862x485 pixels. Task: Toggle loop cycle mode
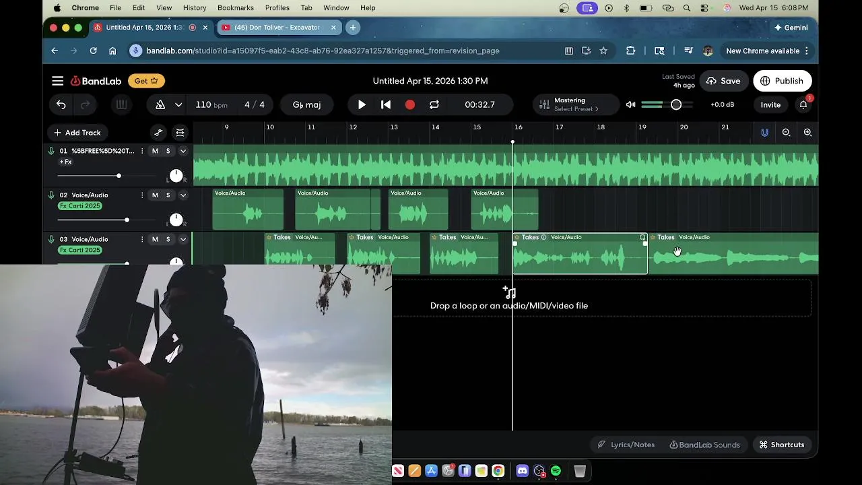point(434,104)
